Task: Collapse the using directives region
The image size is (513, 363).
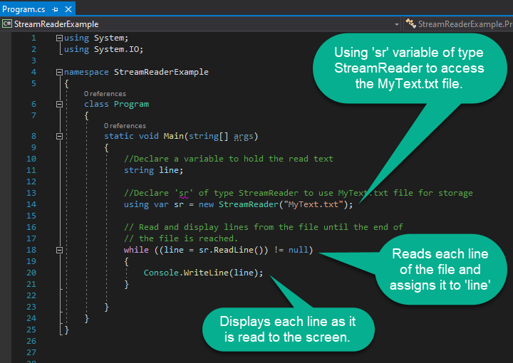Action: pos(59,38)
